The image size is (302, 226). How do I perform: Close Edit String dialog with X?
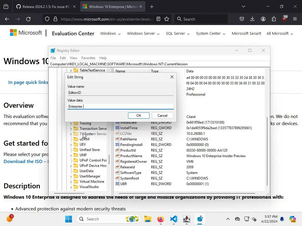[x=172, y=77]
